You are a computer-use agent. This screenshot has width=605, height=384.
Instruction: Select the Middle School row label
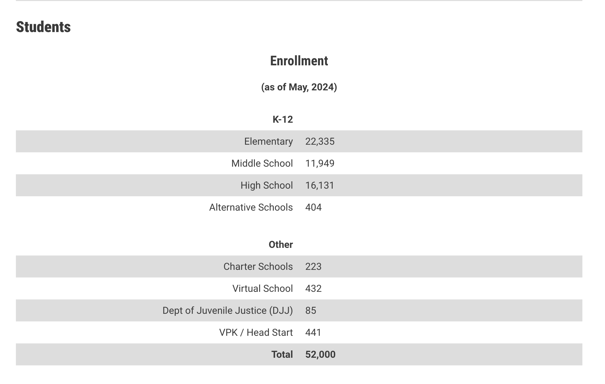coord(262,163)
